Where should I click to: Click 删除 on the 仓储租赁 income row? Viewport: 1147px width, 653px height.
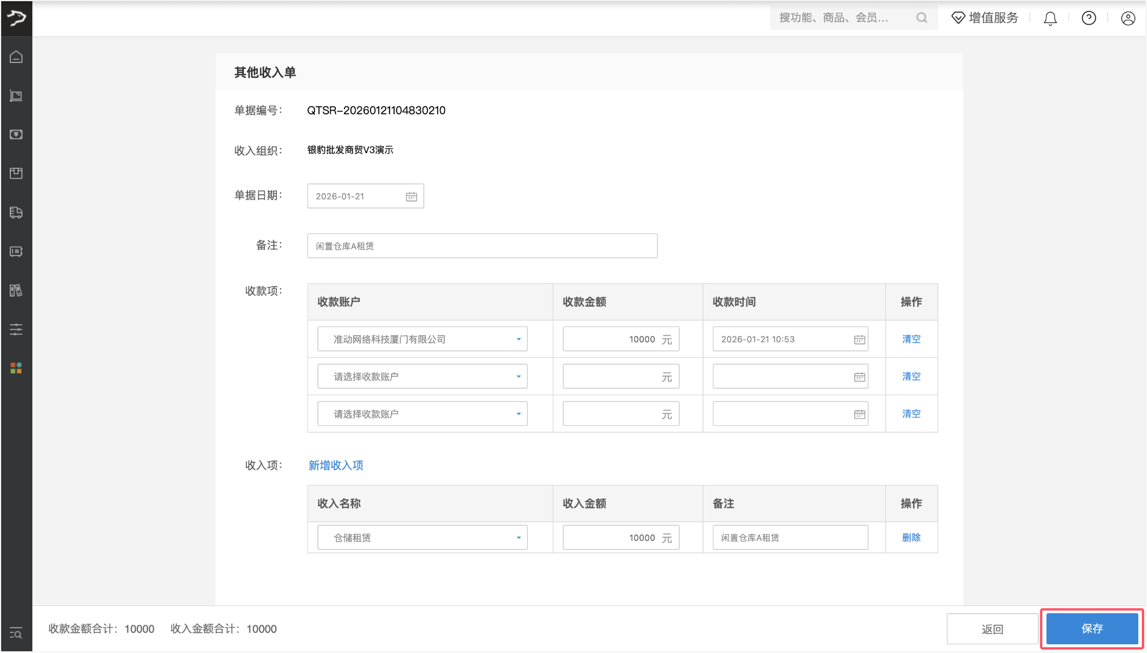click(x=911, y=537)
